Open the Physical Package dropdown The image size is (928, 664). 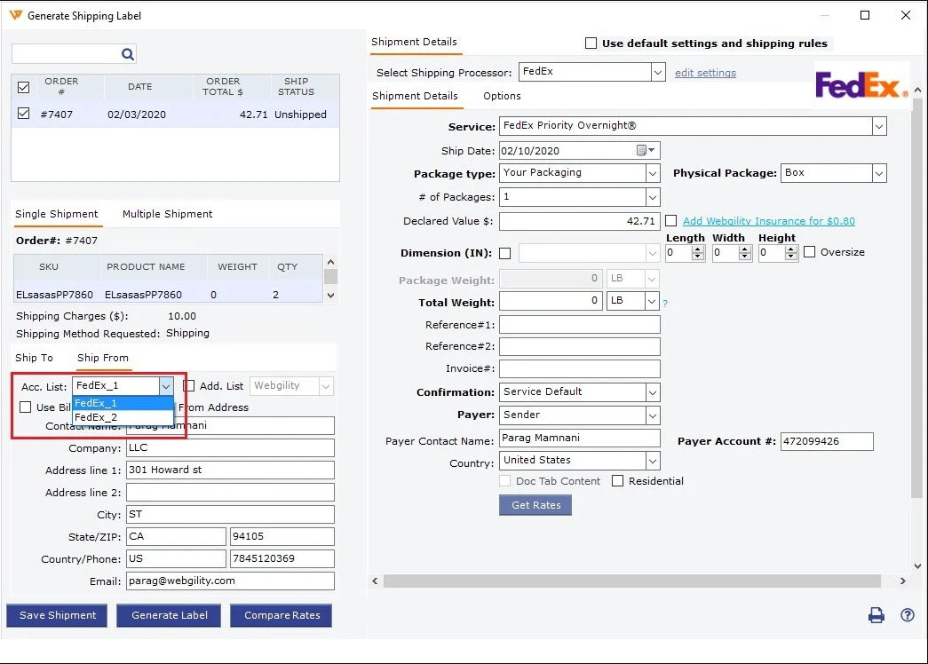(x=878, y=173)
